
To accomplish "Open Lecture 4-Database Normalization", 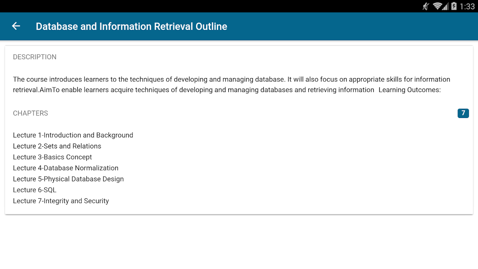I will pos(66,168).
